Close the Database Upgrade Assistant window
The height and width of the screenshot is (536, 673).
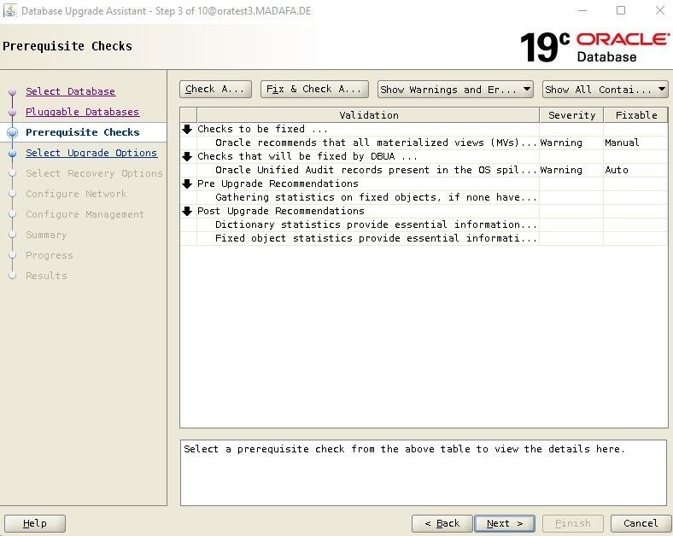click(x=660, y=10)
